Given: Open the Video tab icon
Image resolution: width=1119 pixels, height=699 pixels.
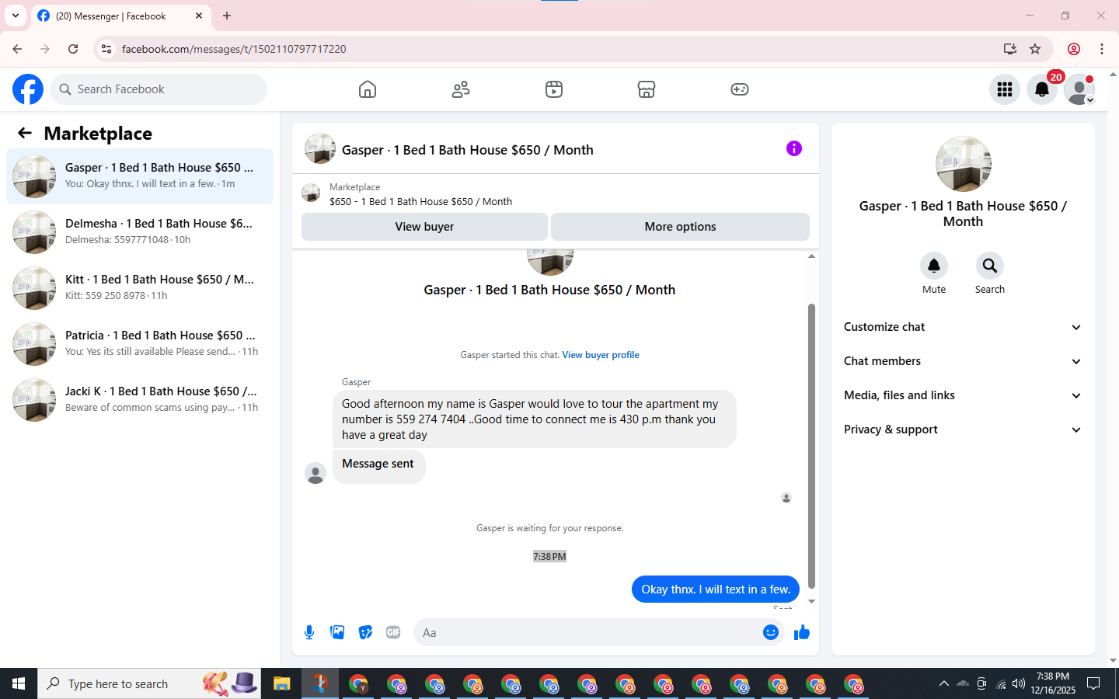Looking at the screenshot, I should point(554,89).
